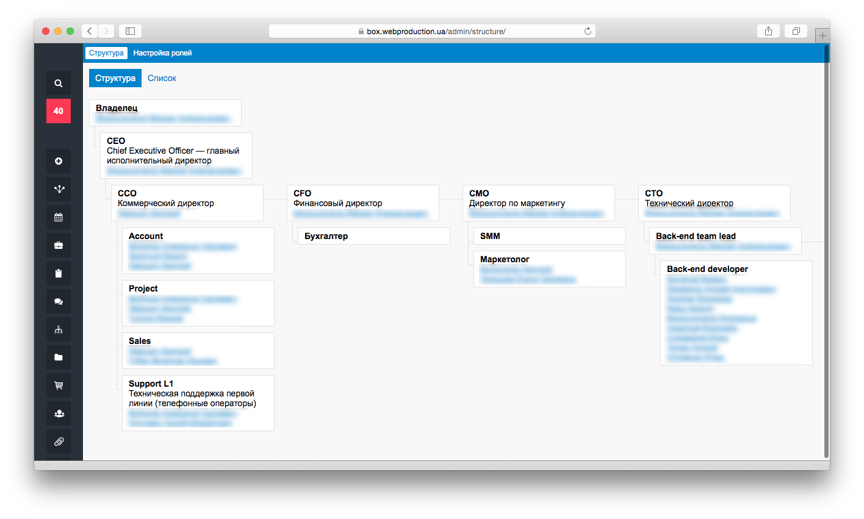Click the Back-end developer title
Image resolution: width=864 pixels, height=519 pixels.
[x=707, y=269]
